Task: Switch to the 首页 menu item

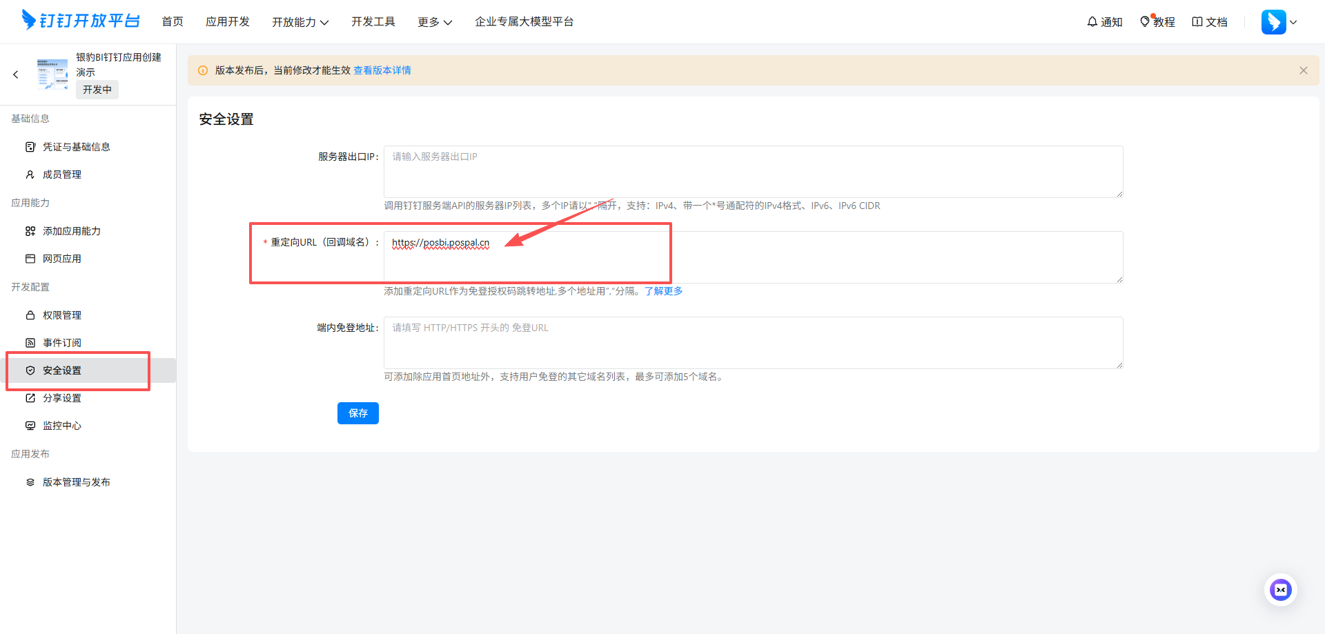Action: pyautogui.click(x=173, y=21)
